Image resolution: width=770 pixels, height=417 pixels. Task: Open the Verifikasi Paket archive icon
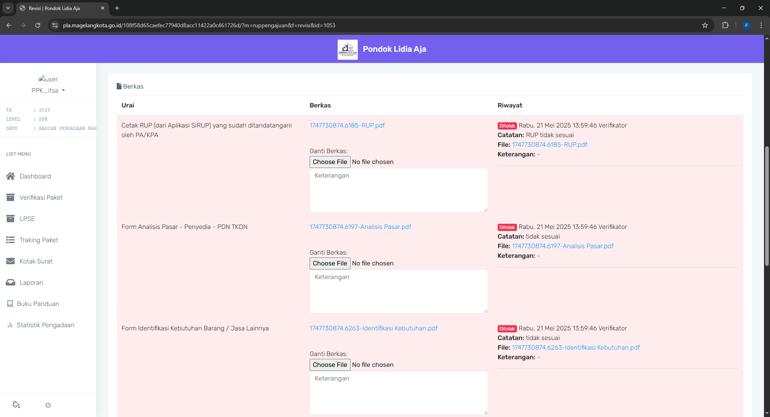[10, 197]
